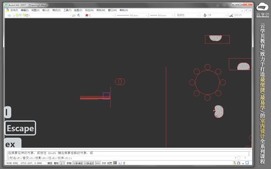Image resolution: width=271 pixels, height=169 pixels.
Task: Open the Layer Properties Manager icon
Action: pos(9,15)
